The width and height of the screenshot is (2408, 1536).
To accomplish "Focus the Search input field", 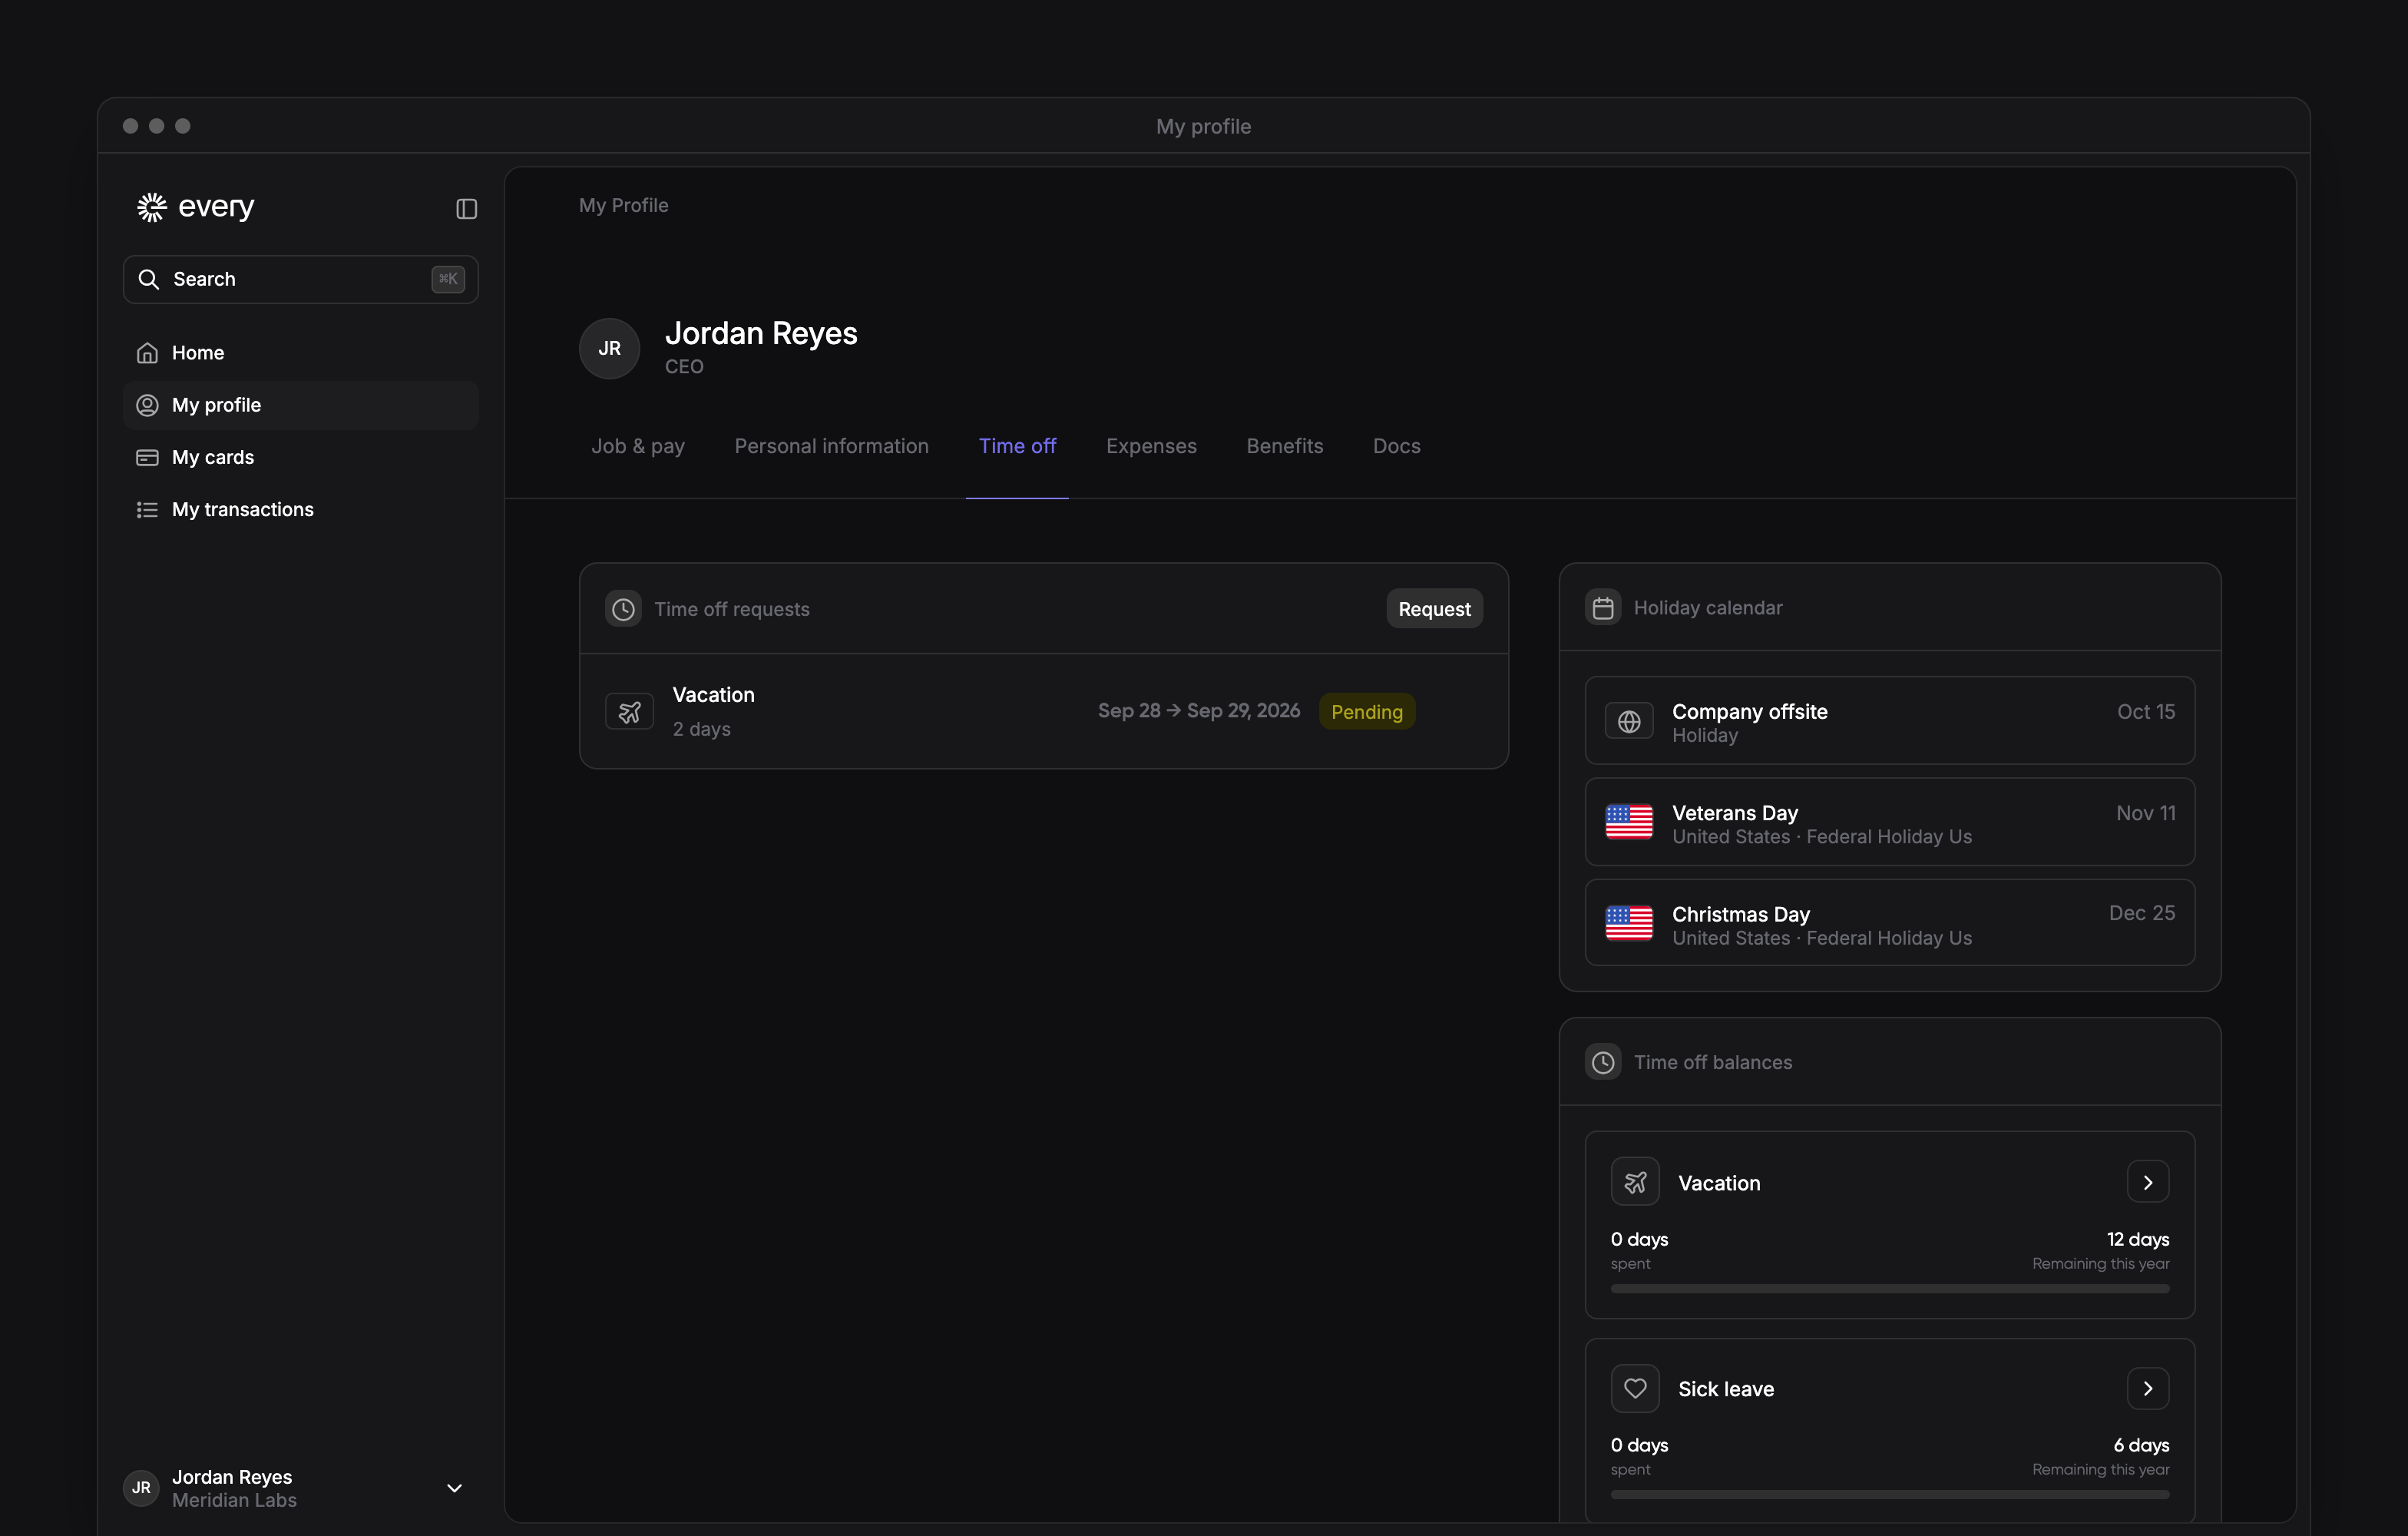I will point(300,279).
